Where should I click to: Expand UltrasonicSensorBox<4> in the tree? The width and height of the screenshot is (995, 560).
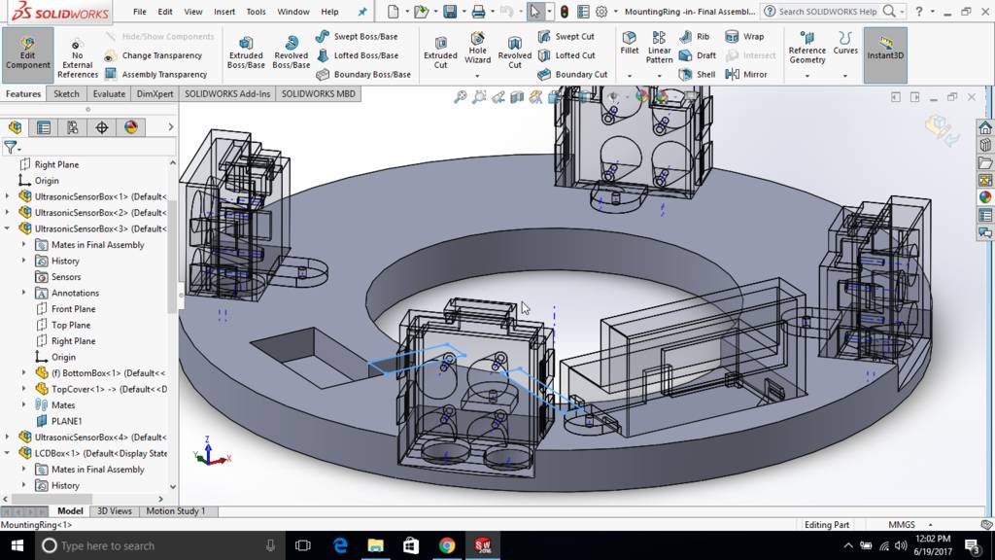[x=8, y=437]
